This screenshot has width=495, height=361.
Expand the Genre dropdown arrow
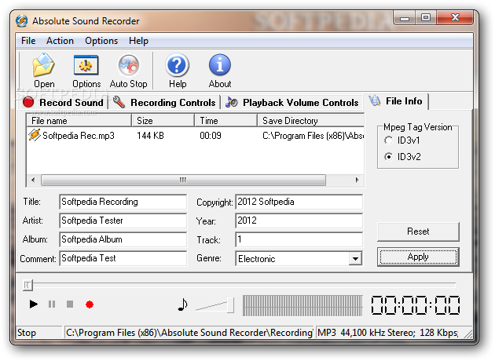355,259
